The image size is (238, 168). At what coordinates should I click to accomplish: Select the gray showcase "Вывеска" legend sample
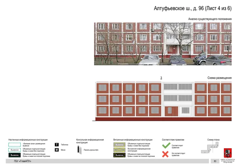tap(119, 145)
